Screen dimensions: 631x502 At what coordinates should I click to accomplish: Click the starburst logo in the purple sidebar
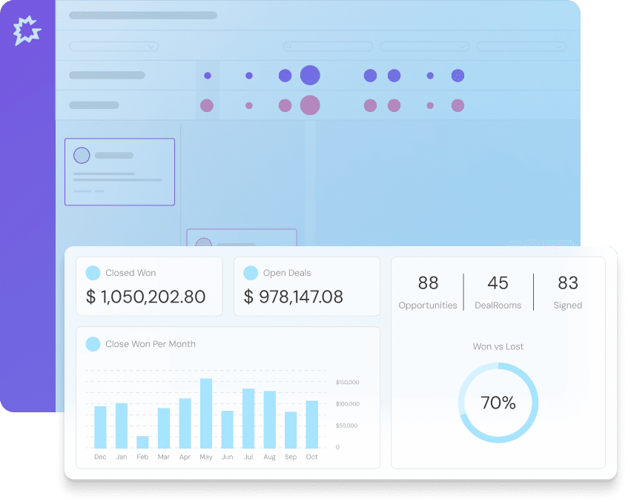coord(27,30)
